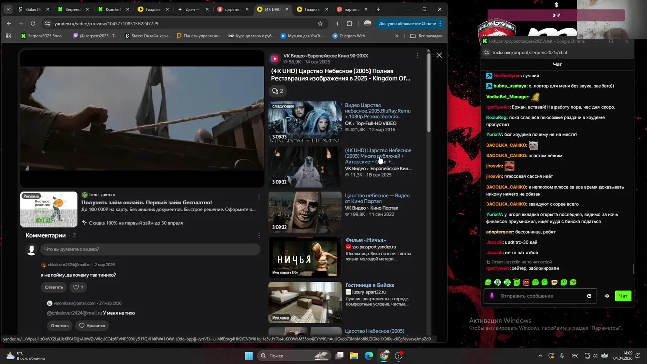Open the 'Telegram Web' bookmark
The image size is (647, 364).
point(349,36)
